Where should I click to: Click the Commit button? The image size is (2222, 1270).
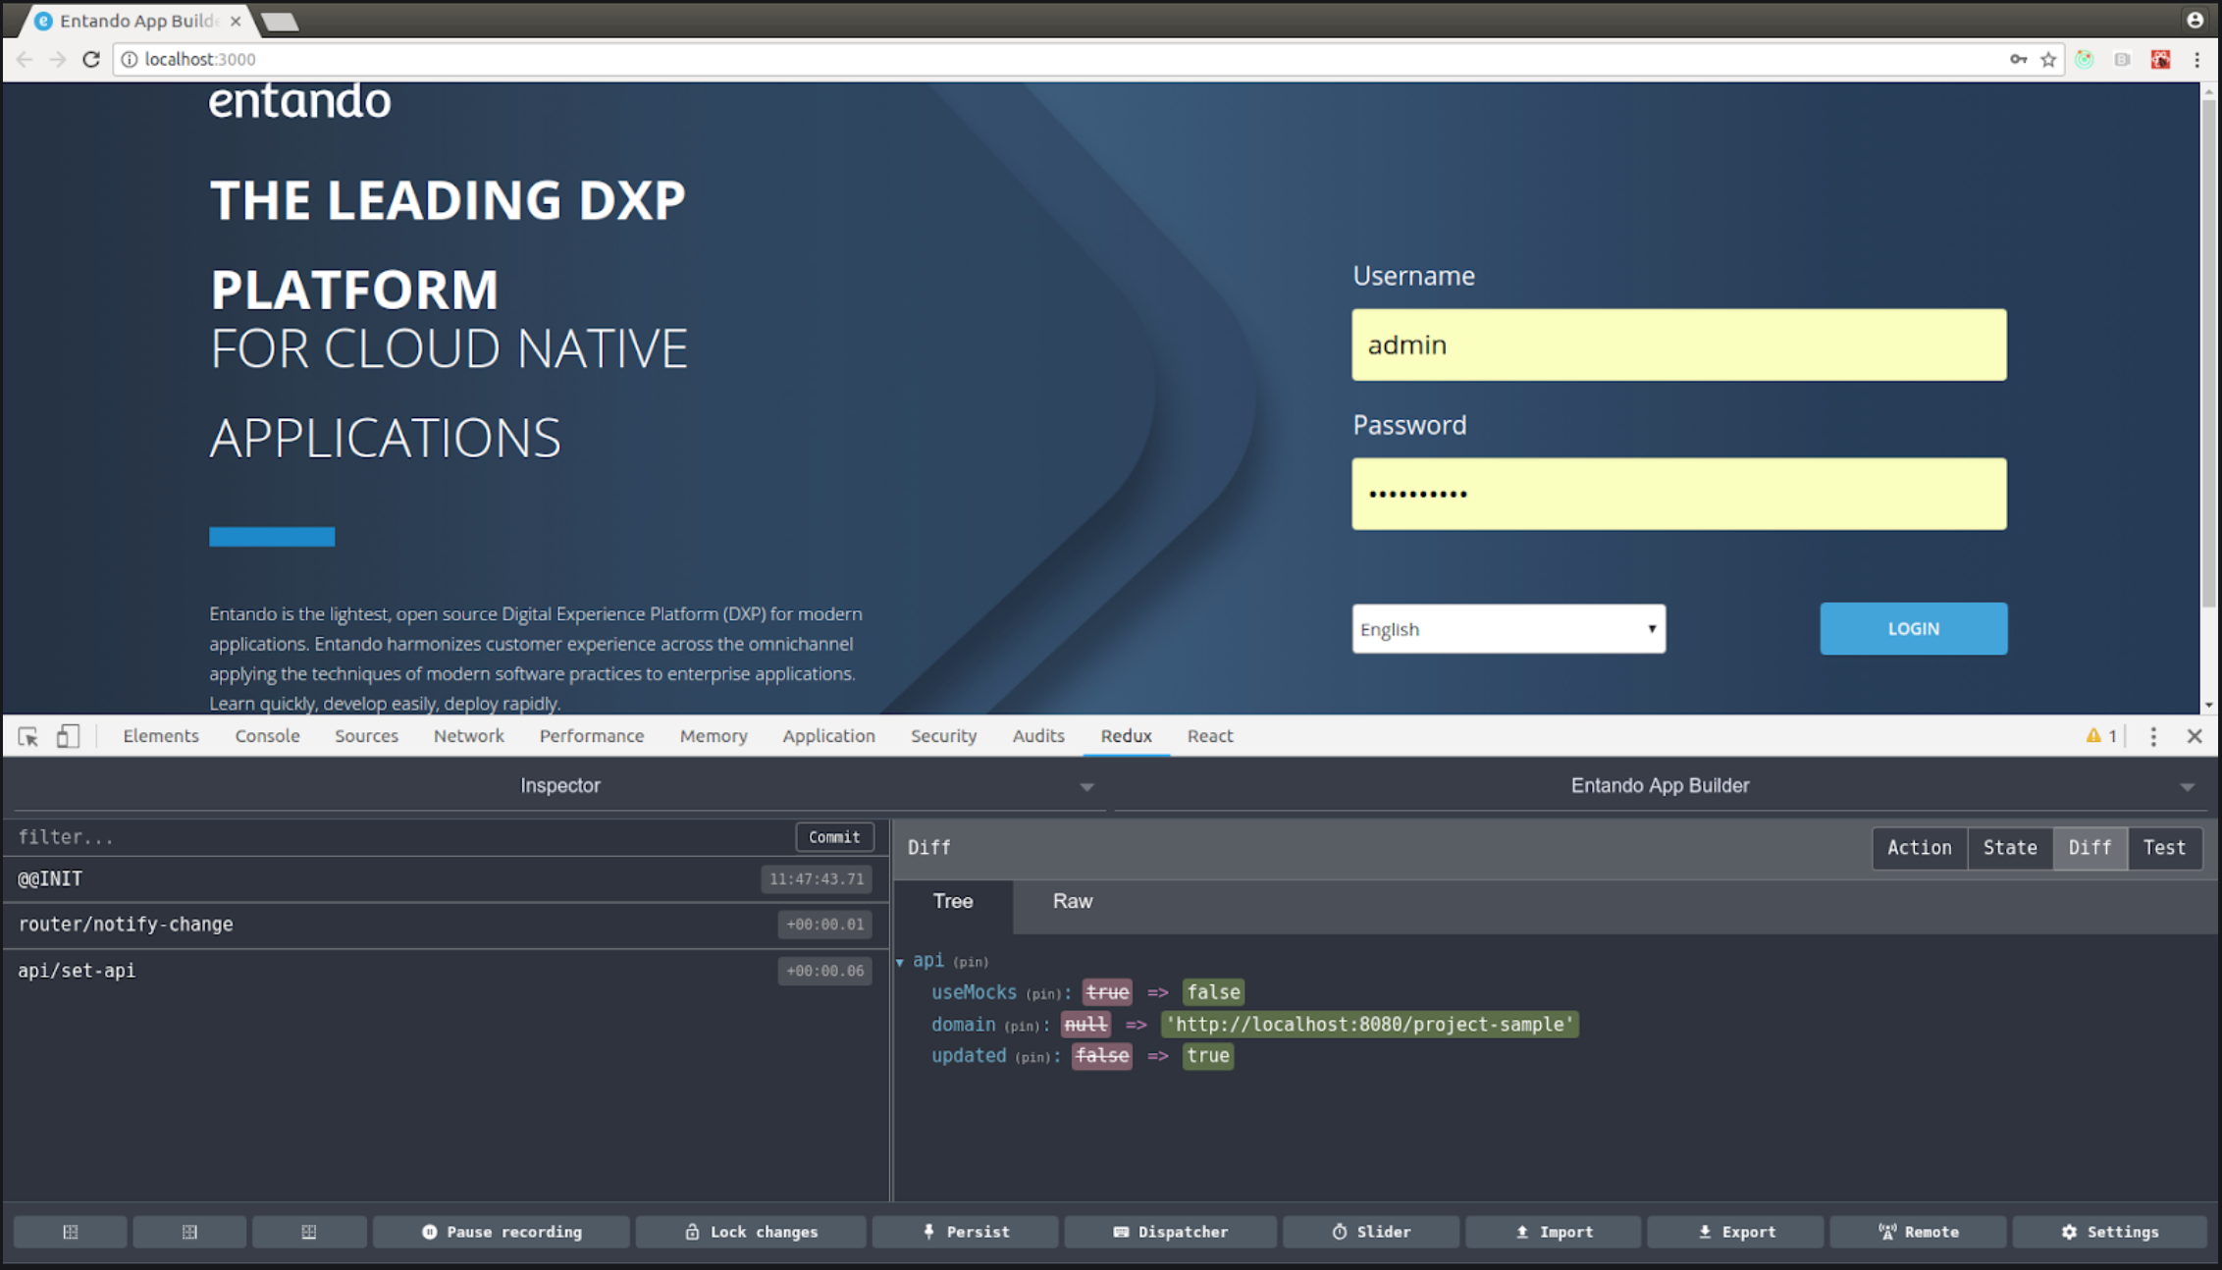click(x=834, y=837)
